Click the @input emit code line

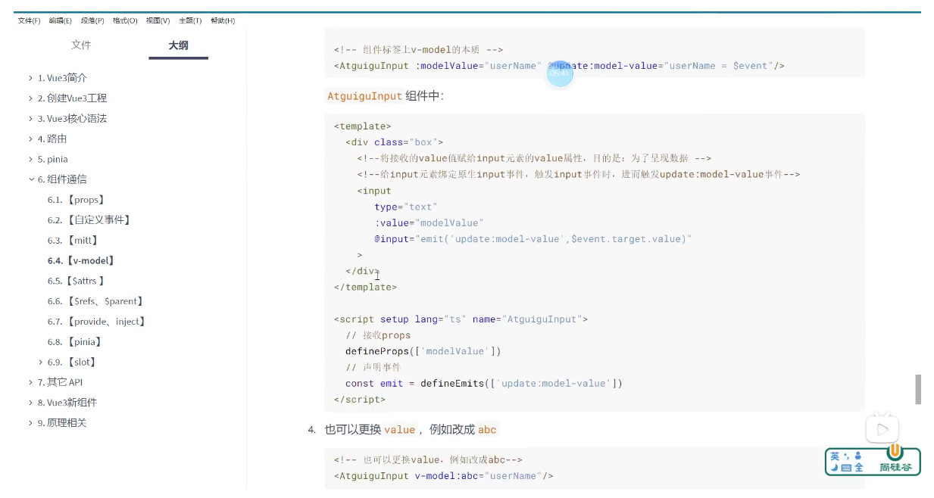click(x=533, y=239)
